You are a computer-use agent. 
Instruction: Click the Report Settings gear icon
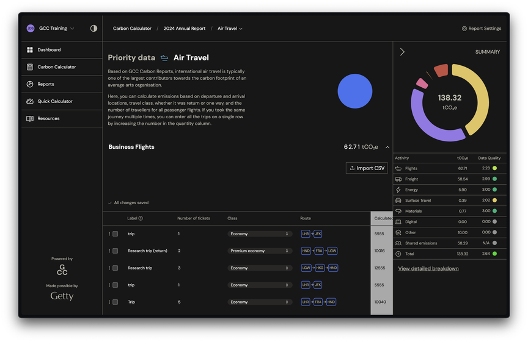coord(464,29)
